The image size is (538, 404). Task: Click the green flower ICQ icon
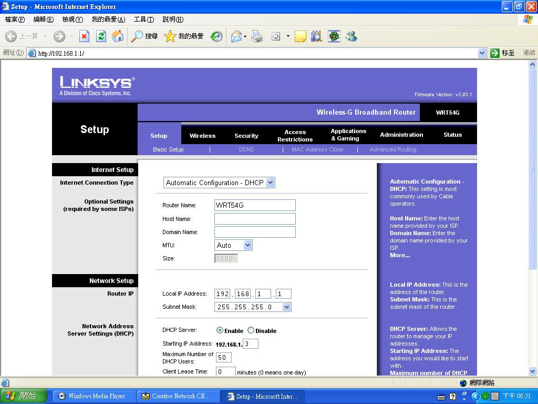334,36
